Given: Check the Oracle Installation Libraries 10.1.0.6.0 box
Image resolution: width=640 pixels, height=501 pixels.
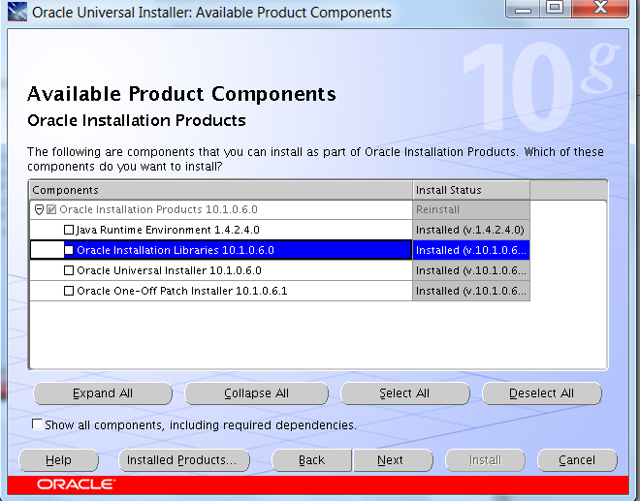Looking at the screenshot, I should click(x=69, y=250).
